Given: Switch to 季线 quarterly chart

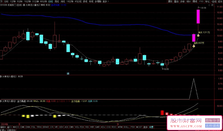Looking at the screenshot, I should (x=85, y=1).
